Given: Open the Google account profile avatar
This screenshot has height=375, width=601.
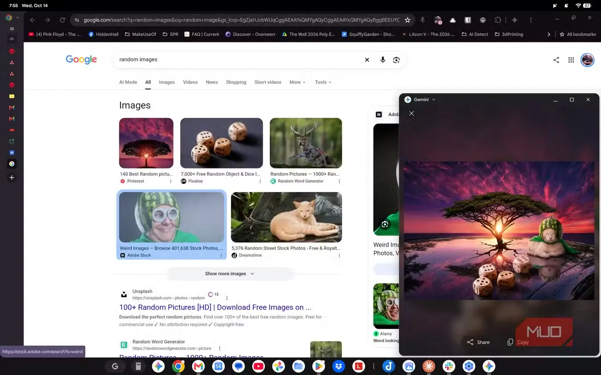Looking at the screenshot, I should (x=588, y=60).
